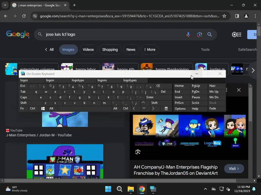
Task: Click down arrow key on On-Screen Keyboard
Action: 144,108
